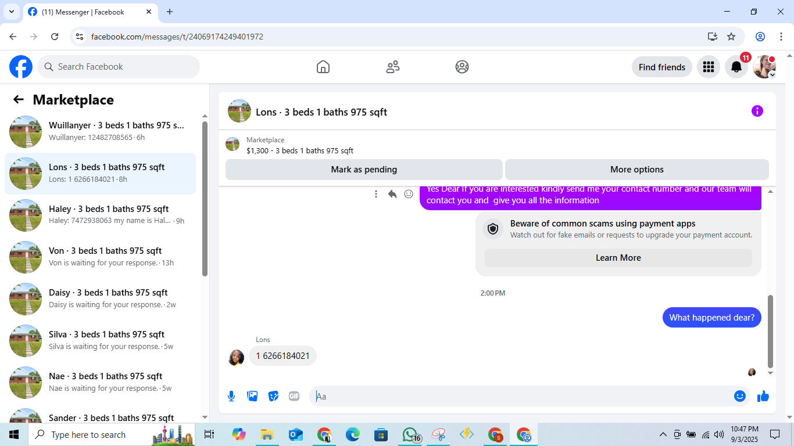Open the Von conversation
The width and height of the screenshot is (794, 446).
pyautogui.click(x=100, y=257)
